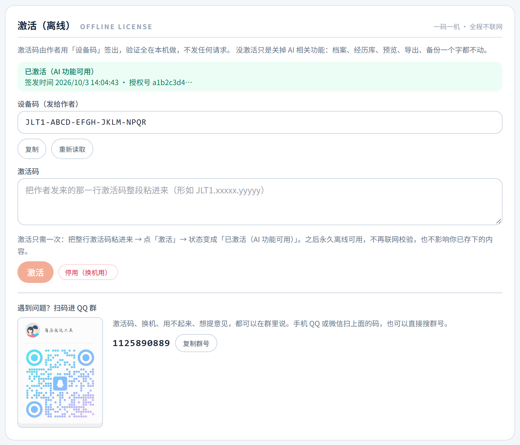Click the 设备码（发给作者）label
Image resolution: width=520 pixels, height=445 pixels.
coord(48,104)
